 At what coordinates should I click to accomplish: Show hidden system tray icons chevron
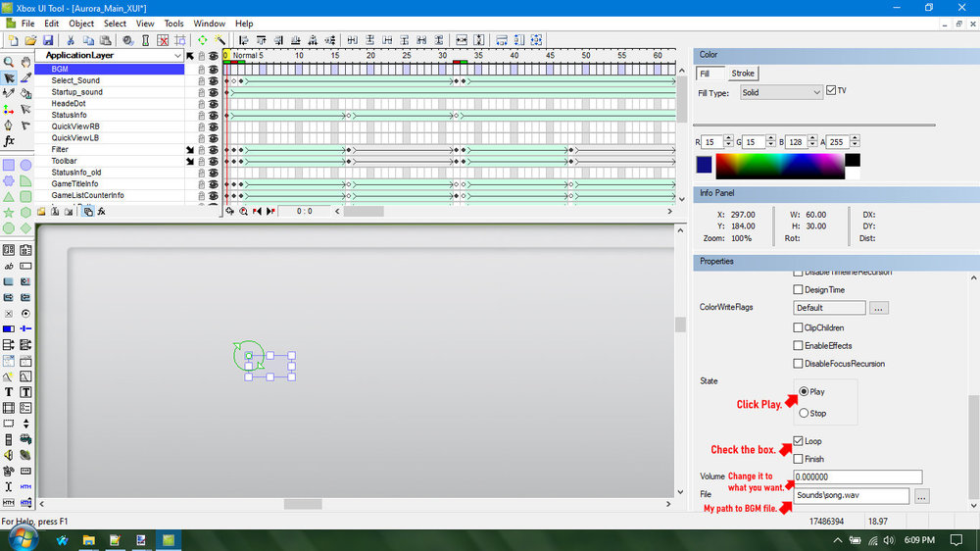tap(838, 540)
